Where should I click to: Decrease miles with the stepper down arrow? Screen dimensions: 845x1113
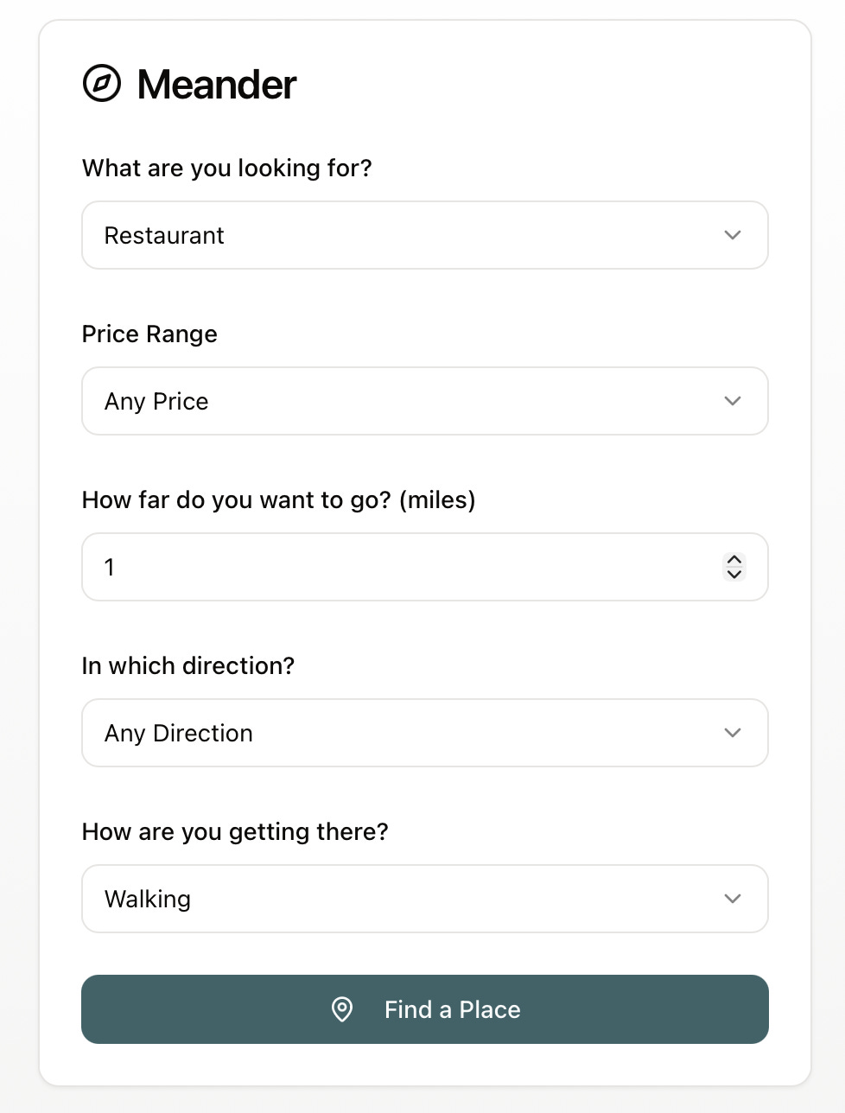coord(734,574)
